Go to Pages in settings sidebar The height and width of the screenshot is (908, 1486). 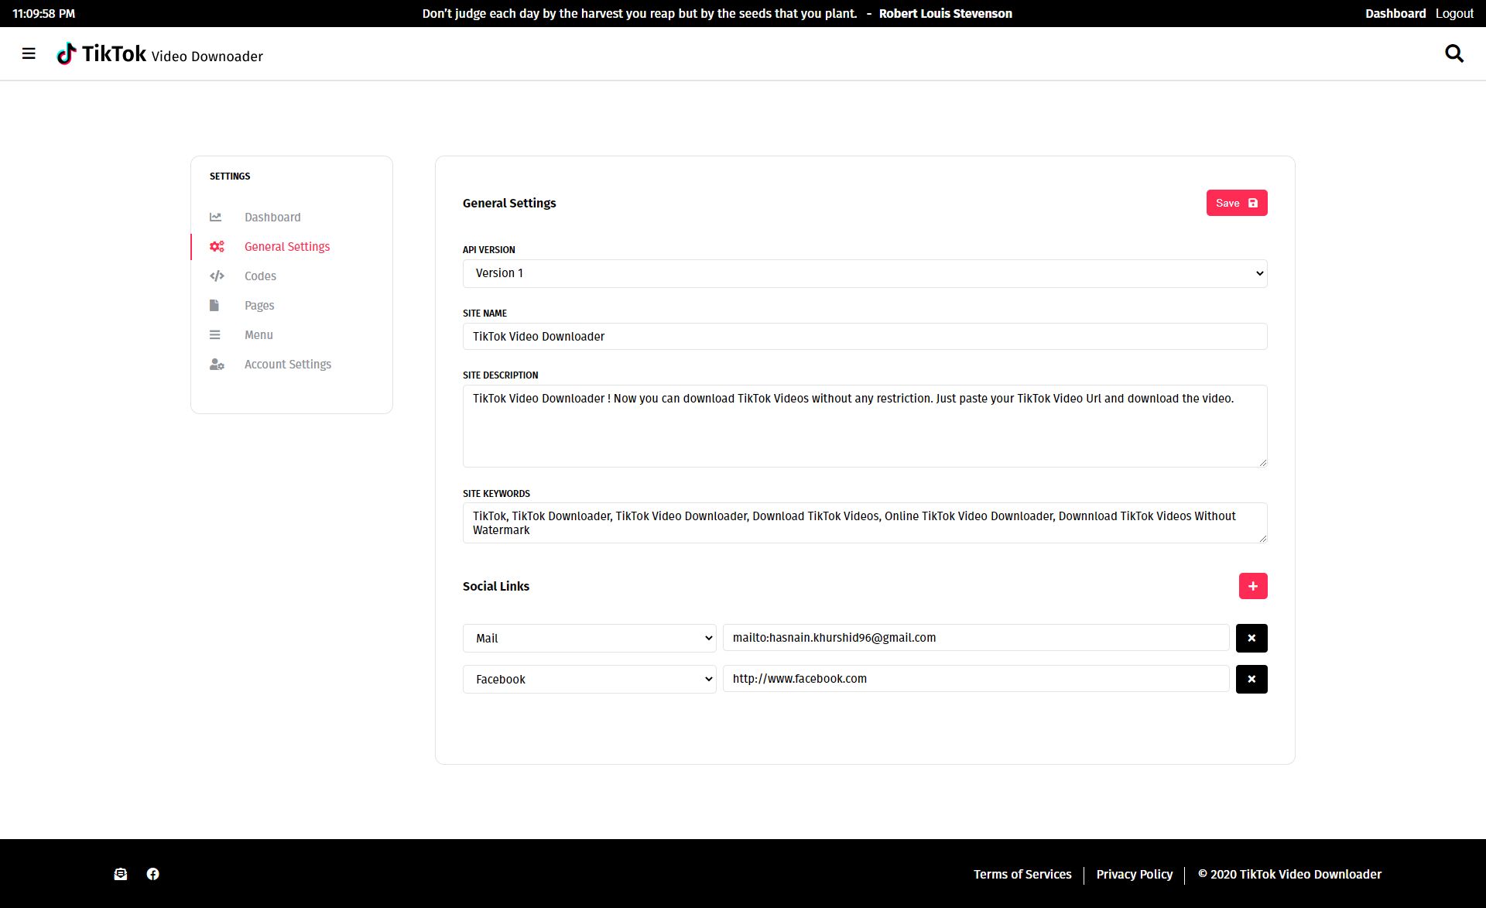(x=259, y=306)
